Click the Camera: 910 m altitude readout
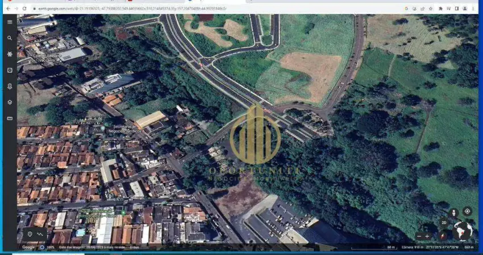 click(x=414, y=247)
